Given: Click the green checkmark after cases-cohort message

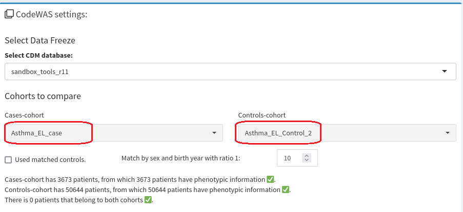Looking at the screenshot, I should [x=270, y=179].
